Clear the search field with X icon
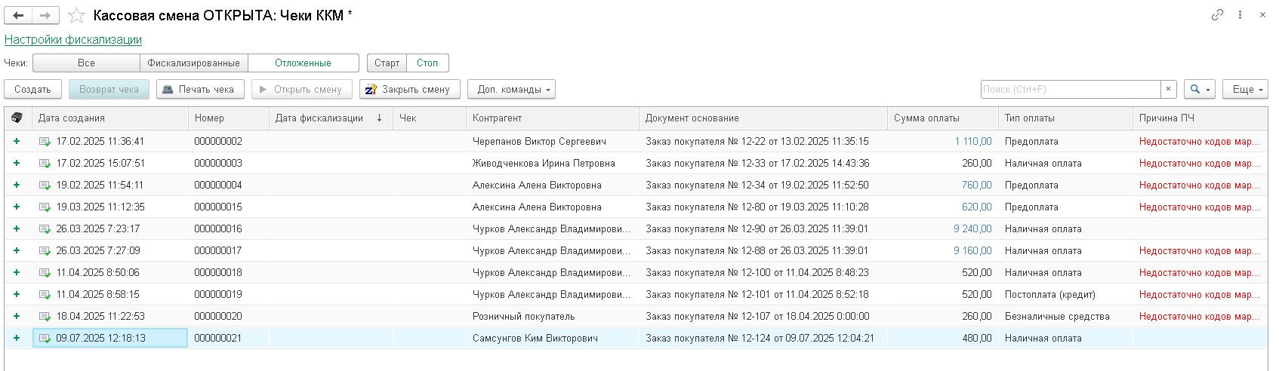 (1168, 89)
